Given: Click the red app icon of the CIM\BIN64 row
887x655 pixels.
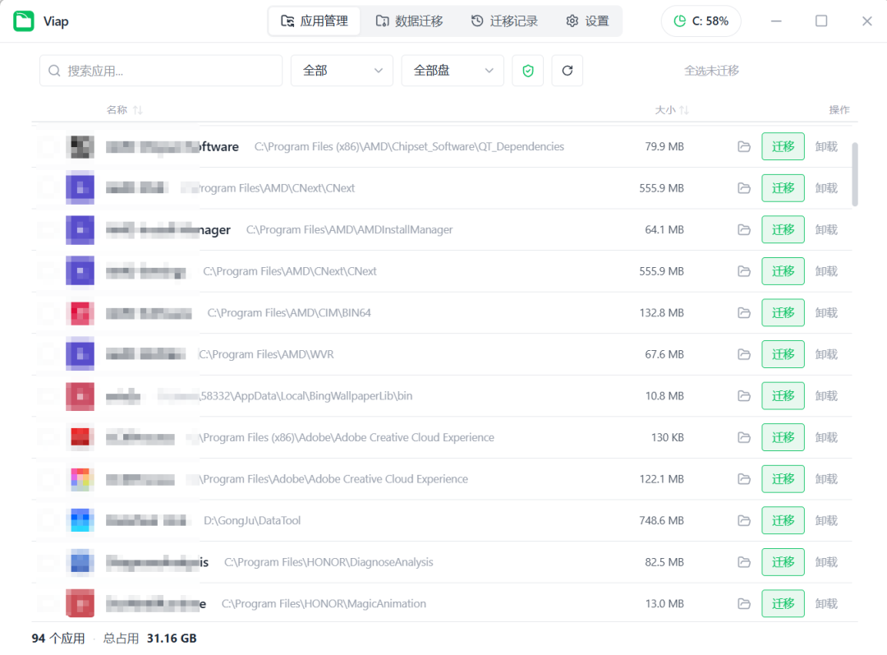Looking at the screenshot, I should click(x=80, y=313).
